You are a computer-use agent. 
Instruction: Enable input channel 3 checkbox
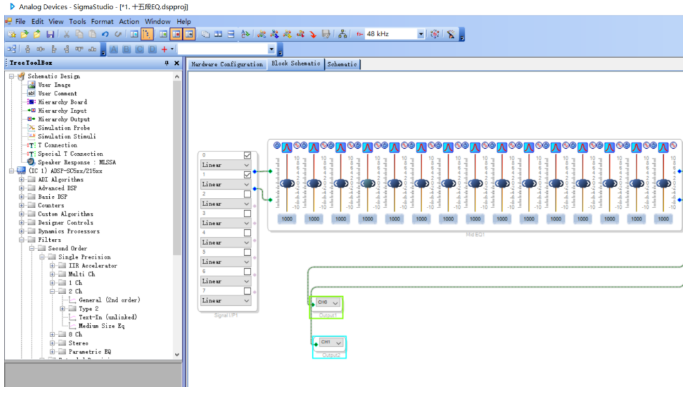247,214
